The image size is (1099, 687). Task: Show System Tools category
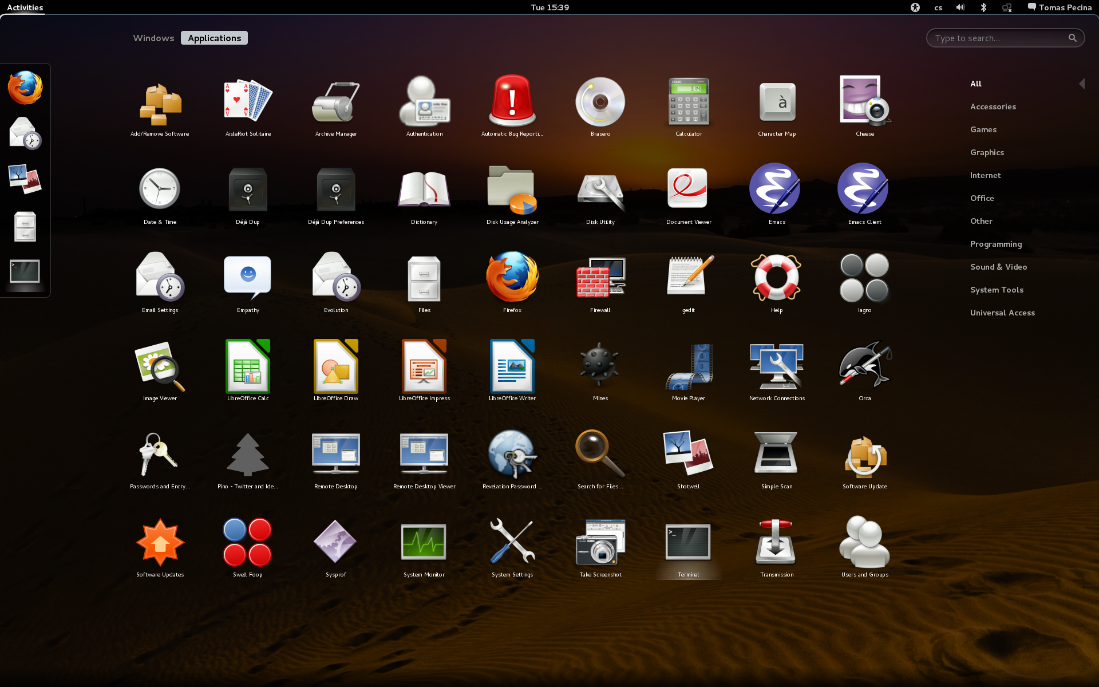[x=997, y=290]
